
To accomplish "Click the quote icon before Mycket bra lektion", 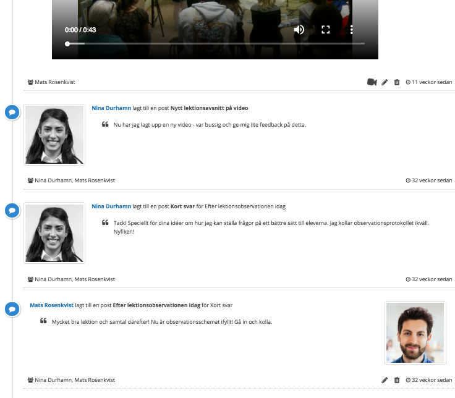I will 43,321.
